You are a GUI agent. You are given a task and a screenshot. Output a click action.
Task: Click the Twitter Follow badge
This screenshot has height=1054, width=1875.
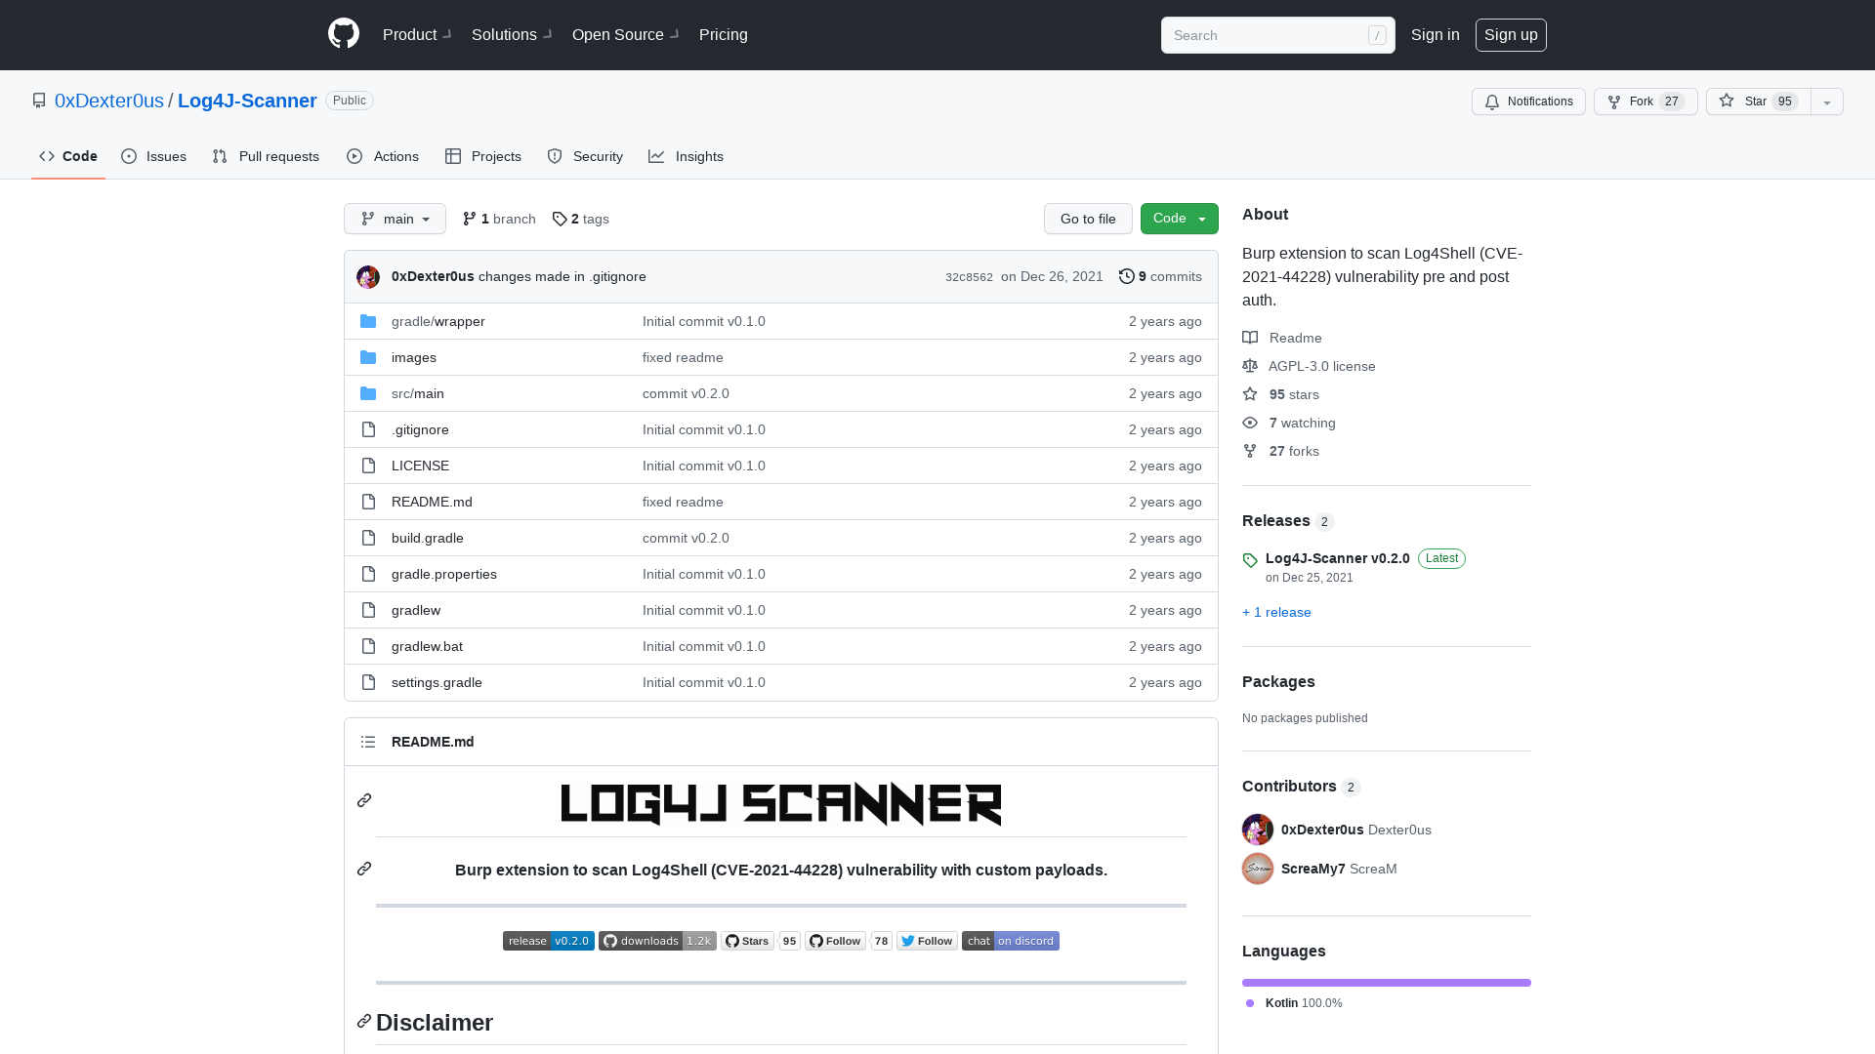tap(927, 941)
